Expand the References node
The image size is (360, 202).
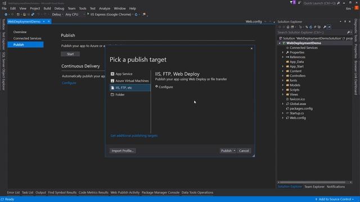283,57
